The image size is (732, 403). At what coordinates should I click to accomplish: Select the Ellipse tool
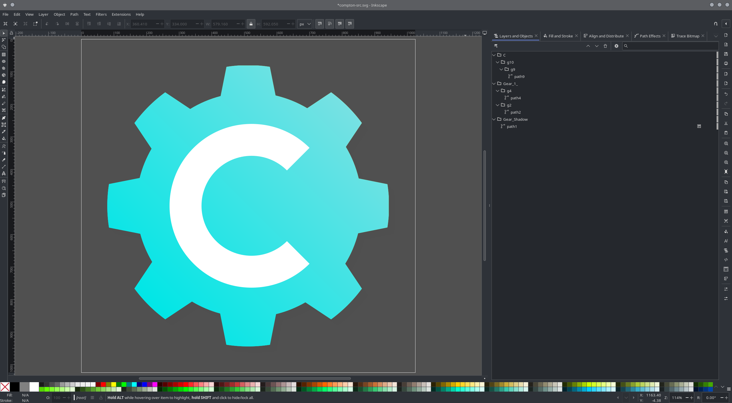pyautogui.click(x=4, y=61)
